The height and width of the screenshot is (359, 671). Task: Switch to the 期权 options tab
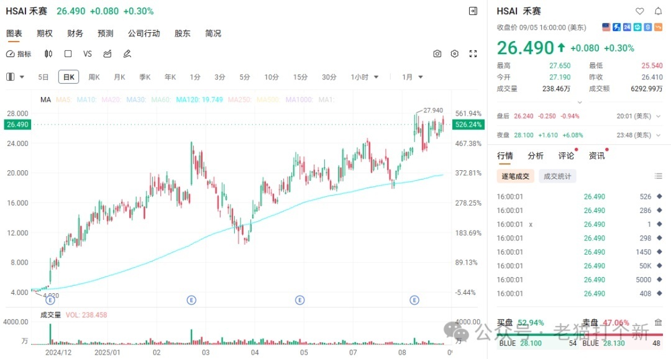coord(45,34)
